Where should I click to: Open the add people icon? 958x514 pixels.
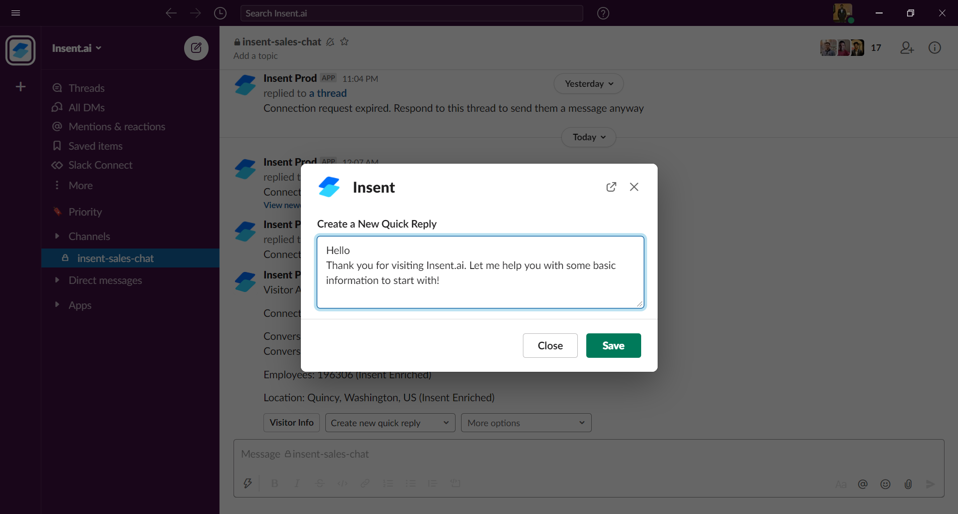click(907, 48)
